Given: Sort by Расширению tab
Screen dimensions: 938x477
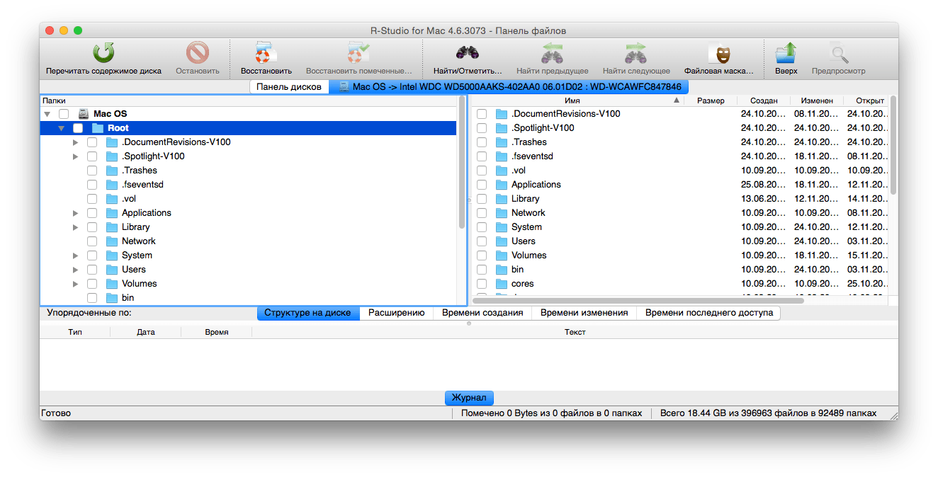Looking at the screenshot, I should click(x=396, y=313).
